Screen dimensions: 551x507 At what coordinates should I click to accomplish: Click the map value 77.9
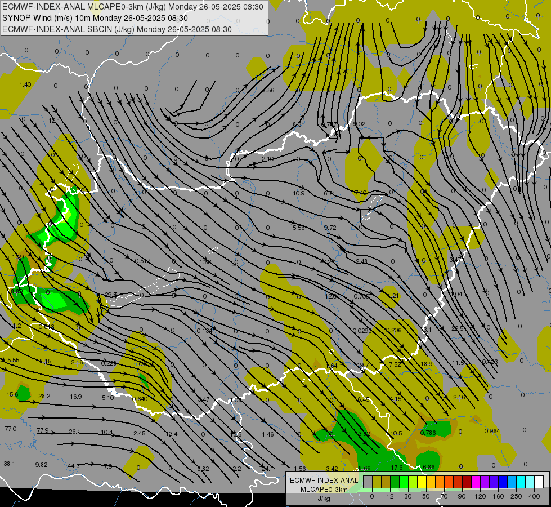click(43, 430)
